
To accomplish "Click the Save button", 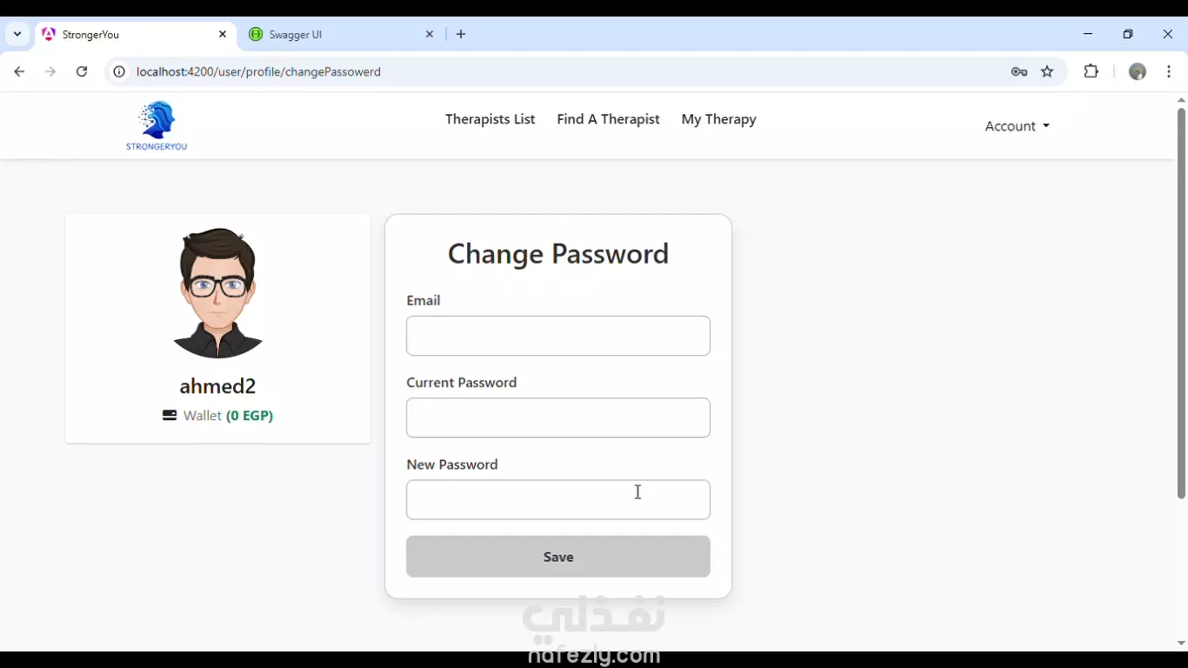I will (x=558, y=557).
